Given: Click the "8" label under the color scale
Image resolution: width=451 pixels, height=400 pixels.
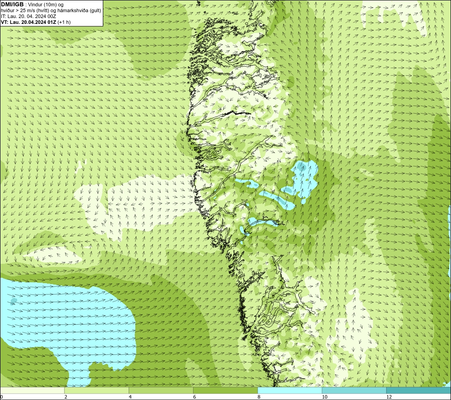Looking at the screenshot, I should 259,397.
